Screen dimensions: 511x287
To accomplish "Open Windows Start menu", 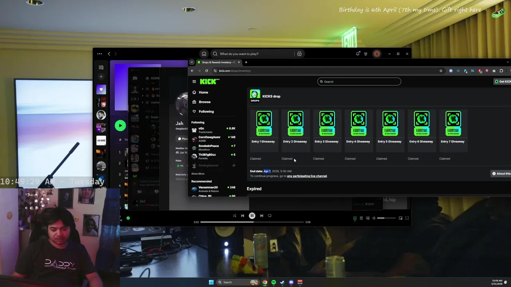I will tap(211, 282).
